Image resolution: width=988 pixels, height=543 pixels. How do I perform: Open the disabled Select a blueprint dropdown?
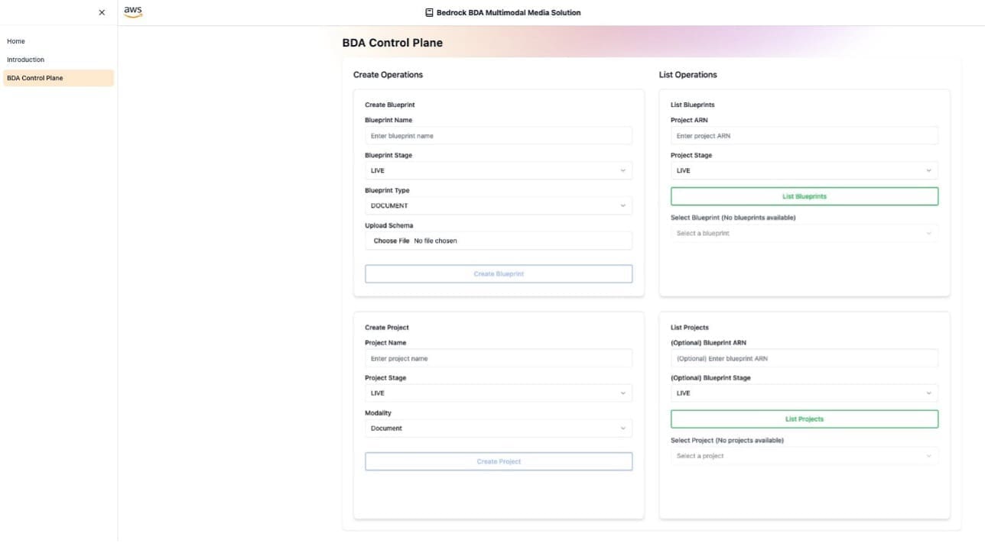(x=804, y=233)
